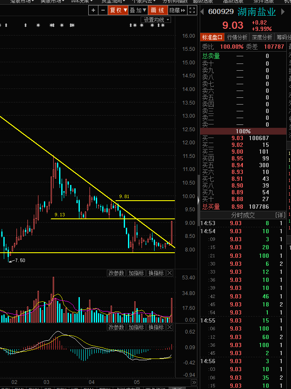The height and width of the screenshot is (389, 291).
Task: Close the MACD indicator panel
Action: tap(169, 327)
